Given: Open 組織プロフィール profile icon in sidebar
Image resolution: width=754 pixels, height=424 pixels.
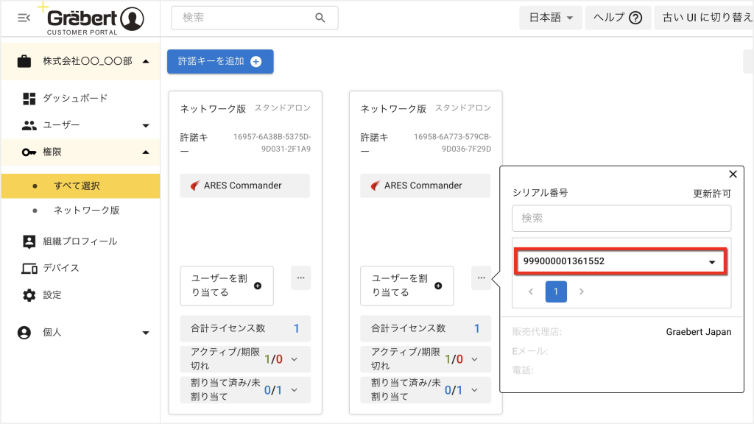Looking at the screenshot, I should point(29,241).
